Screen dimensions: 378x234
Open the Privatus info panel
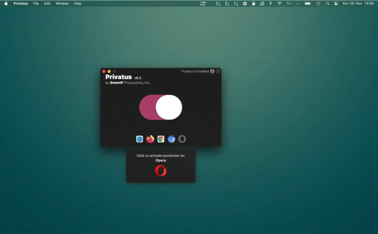tap(212, 71)
